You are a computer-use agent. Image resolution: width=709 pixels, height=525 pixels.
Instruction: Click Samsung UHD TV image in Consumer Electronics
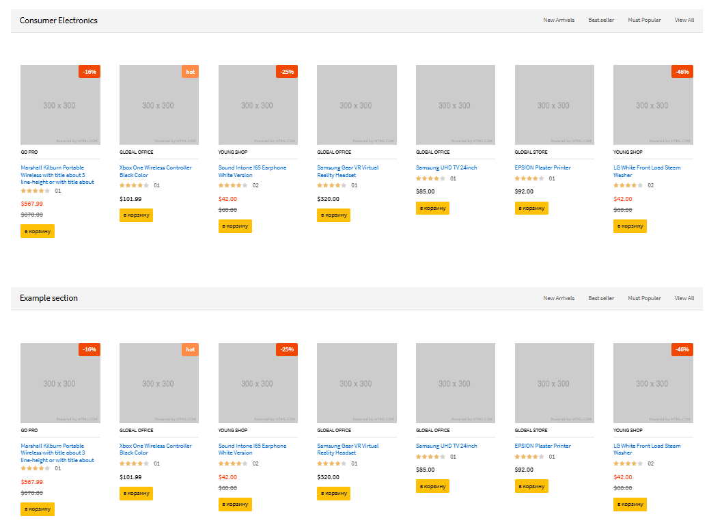pyautogui.click(x=456, y=105)
